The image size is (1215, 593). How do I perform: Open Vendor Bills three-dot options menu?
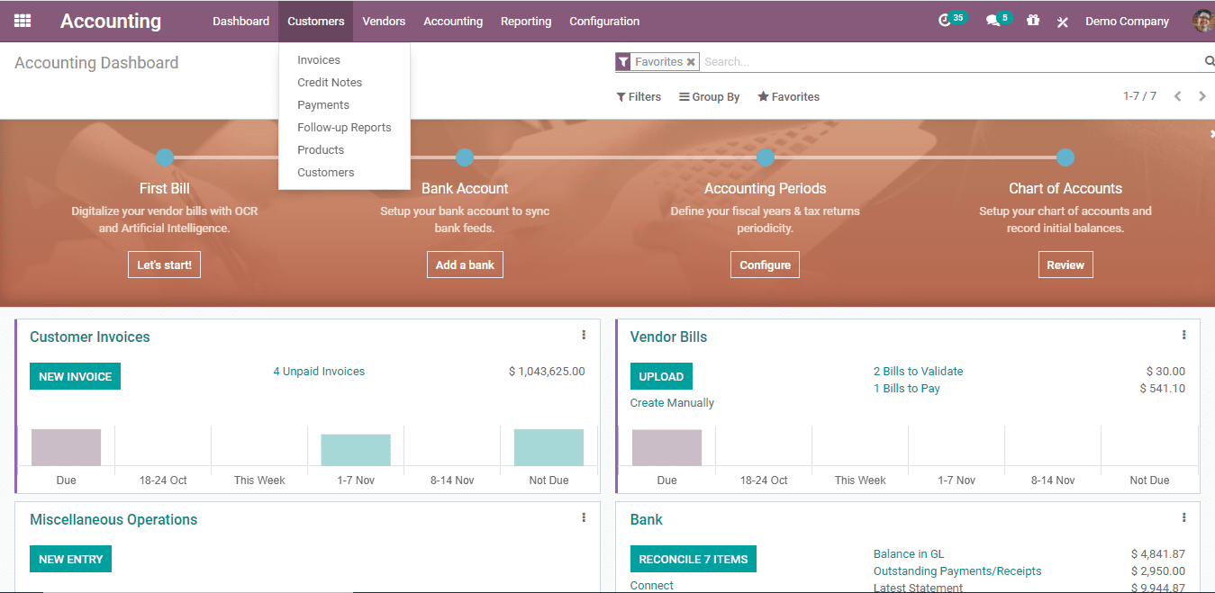pyautogui.click(x=1183, y=336)
